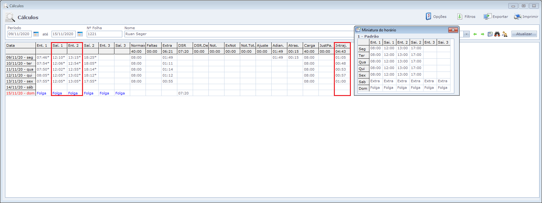Select the 15/11/20 - dom row date

point(20,93)
